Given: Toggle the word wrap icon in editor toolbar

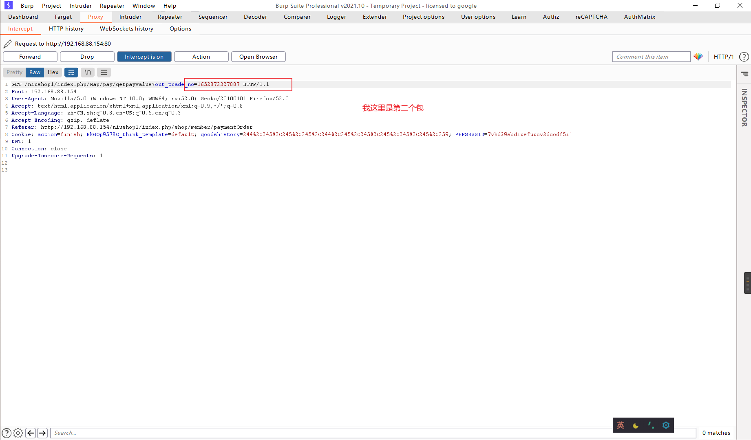Looking at the screenshot, I should [71, 72].
